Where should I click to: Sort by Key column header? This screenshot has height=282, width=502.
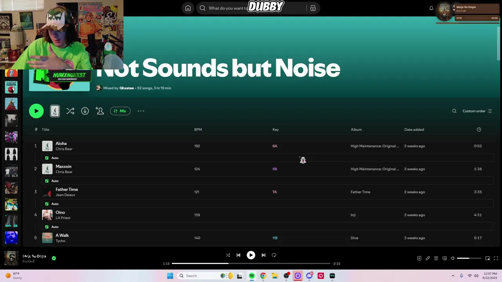click(x=276, y=130)
